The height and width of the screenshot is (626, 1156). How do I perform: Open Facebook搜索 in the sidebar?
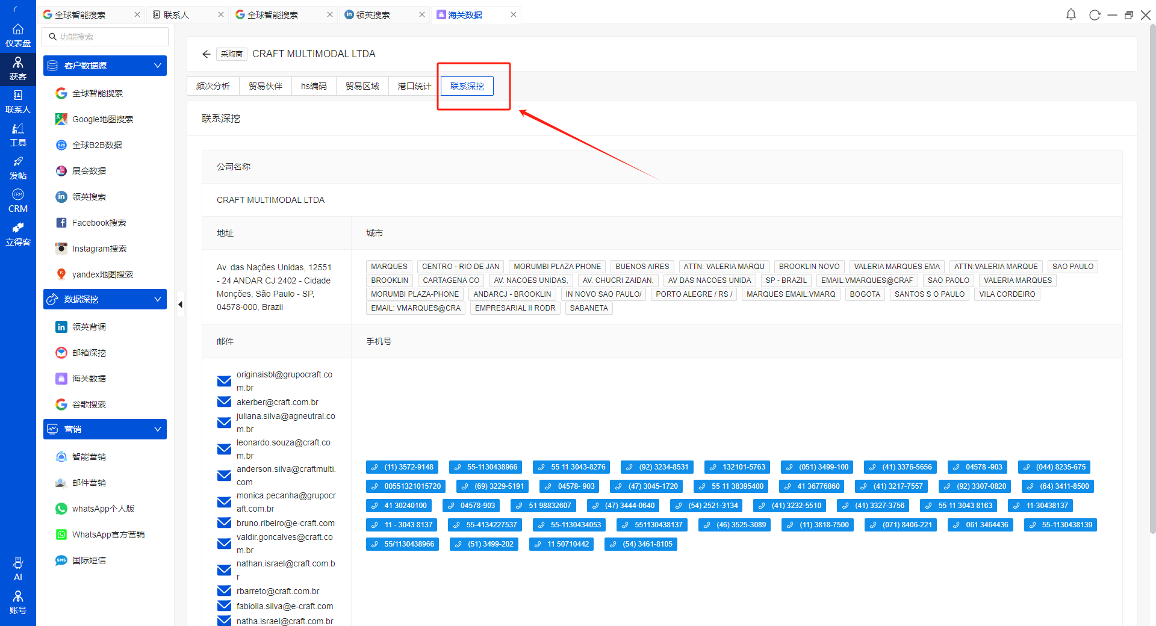pyautogui.click(x=99, y=223)
